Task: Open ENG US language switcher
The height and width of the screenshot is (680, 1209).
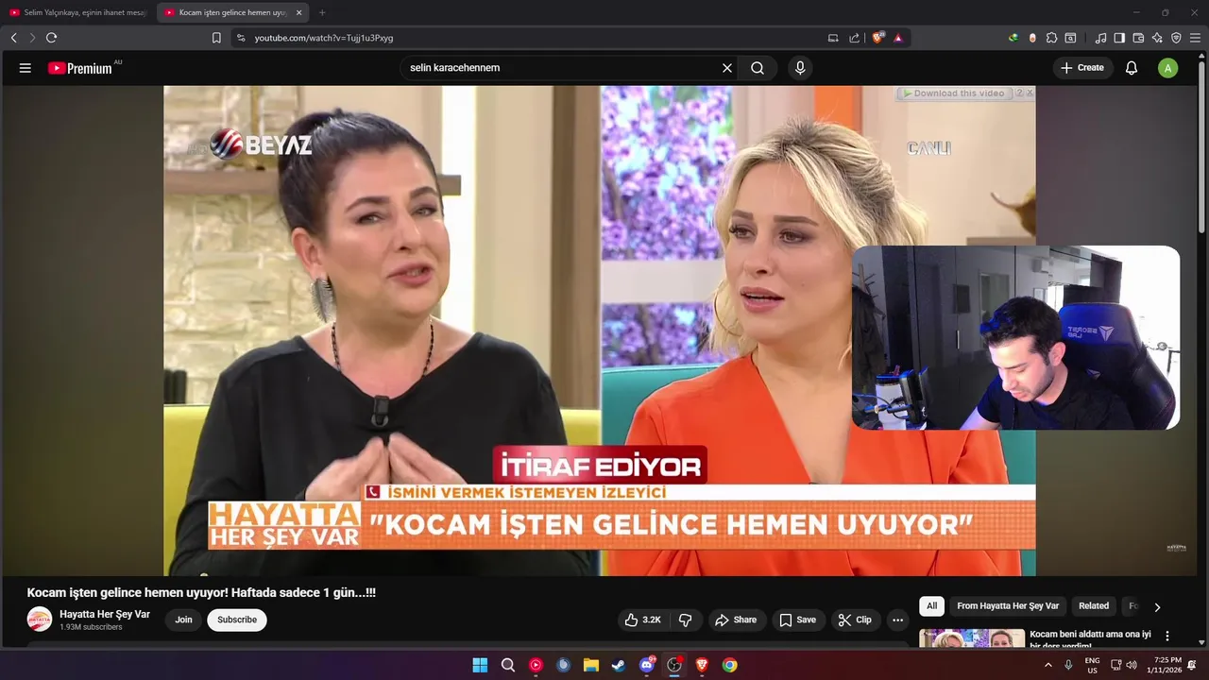Action: [x=1092, y=665]
